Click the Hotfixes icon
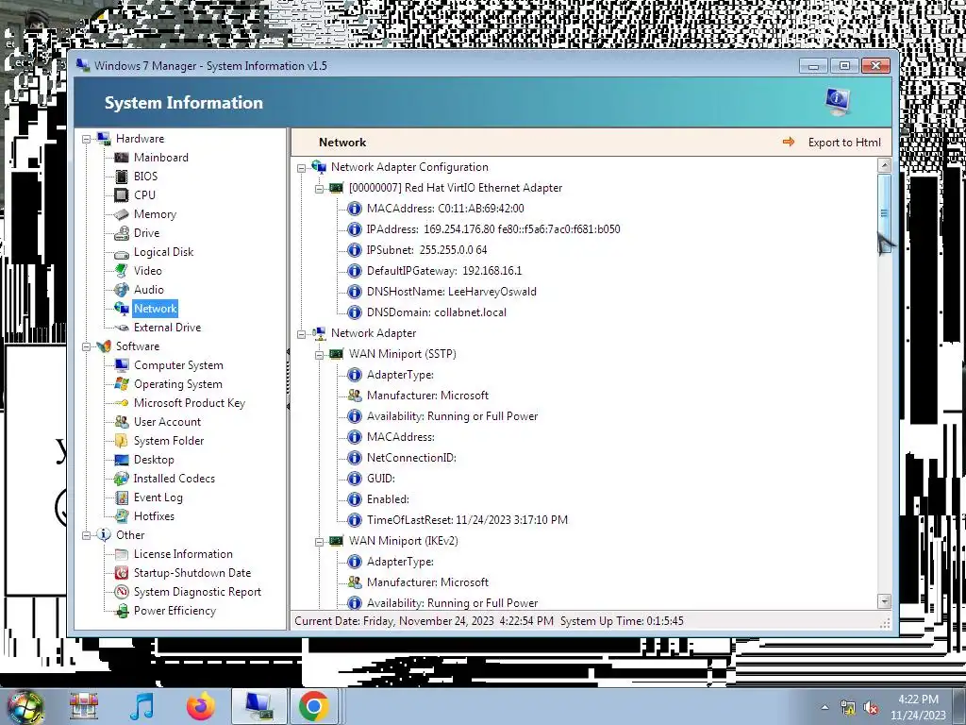Image resolution: width=966 pixels, height=725 pixels. [122, 516]
